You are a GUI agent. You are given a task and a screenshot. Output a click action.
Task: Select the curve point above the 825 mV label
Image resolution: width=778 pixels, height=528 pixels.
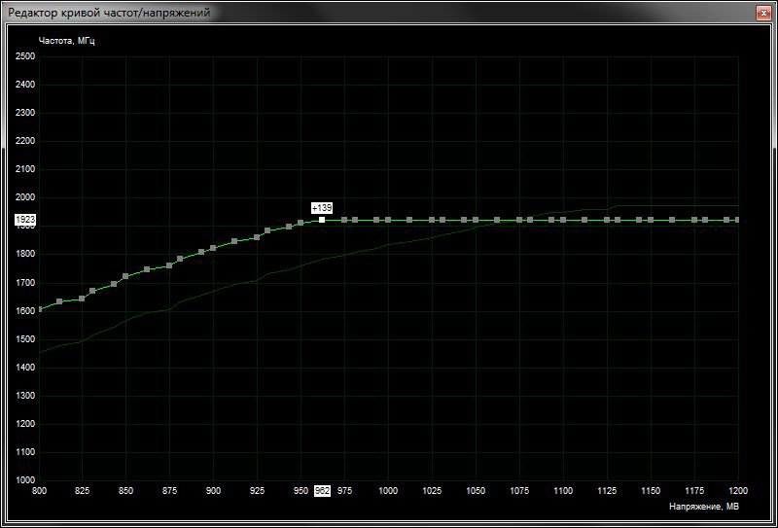82,299
